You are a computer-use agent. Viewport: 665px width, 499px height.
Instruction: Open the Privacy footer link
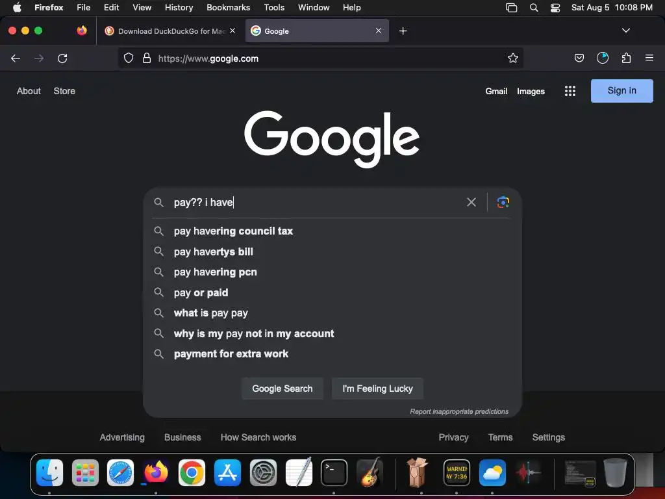coord(453,437)
